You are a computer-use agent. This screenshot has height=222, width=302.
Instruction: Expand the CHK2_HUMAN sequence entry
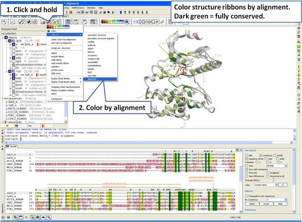point(6,119)
